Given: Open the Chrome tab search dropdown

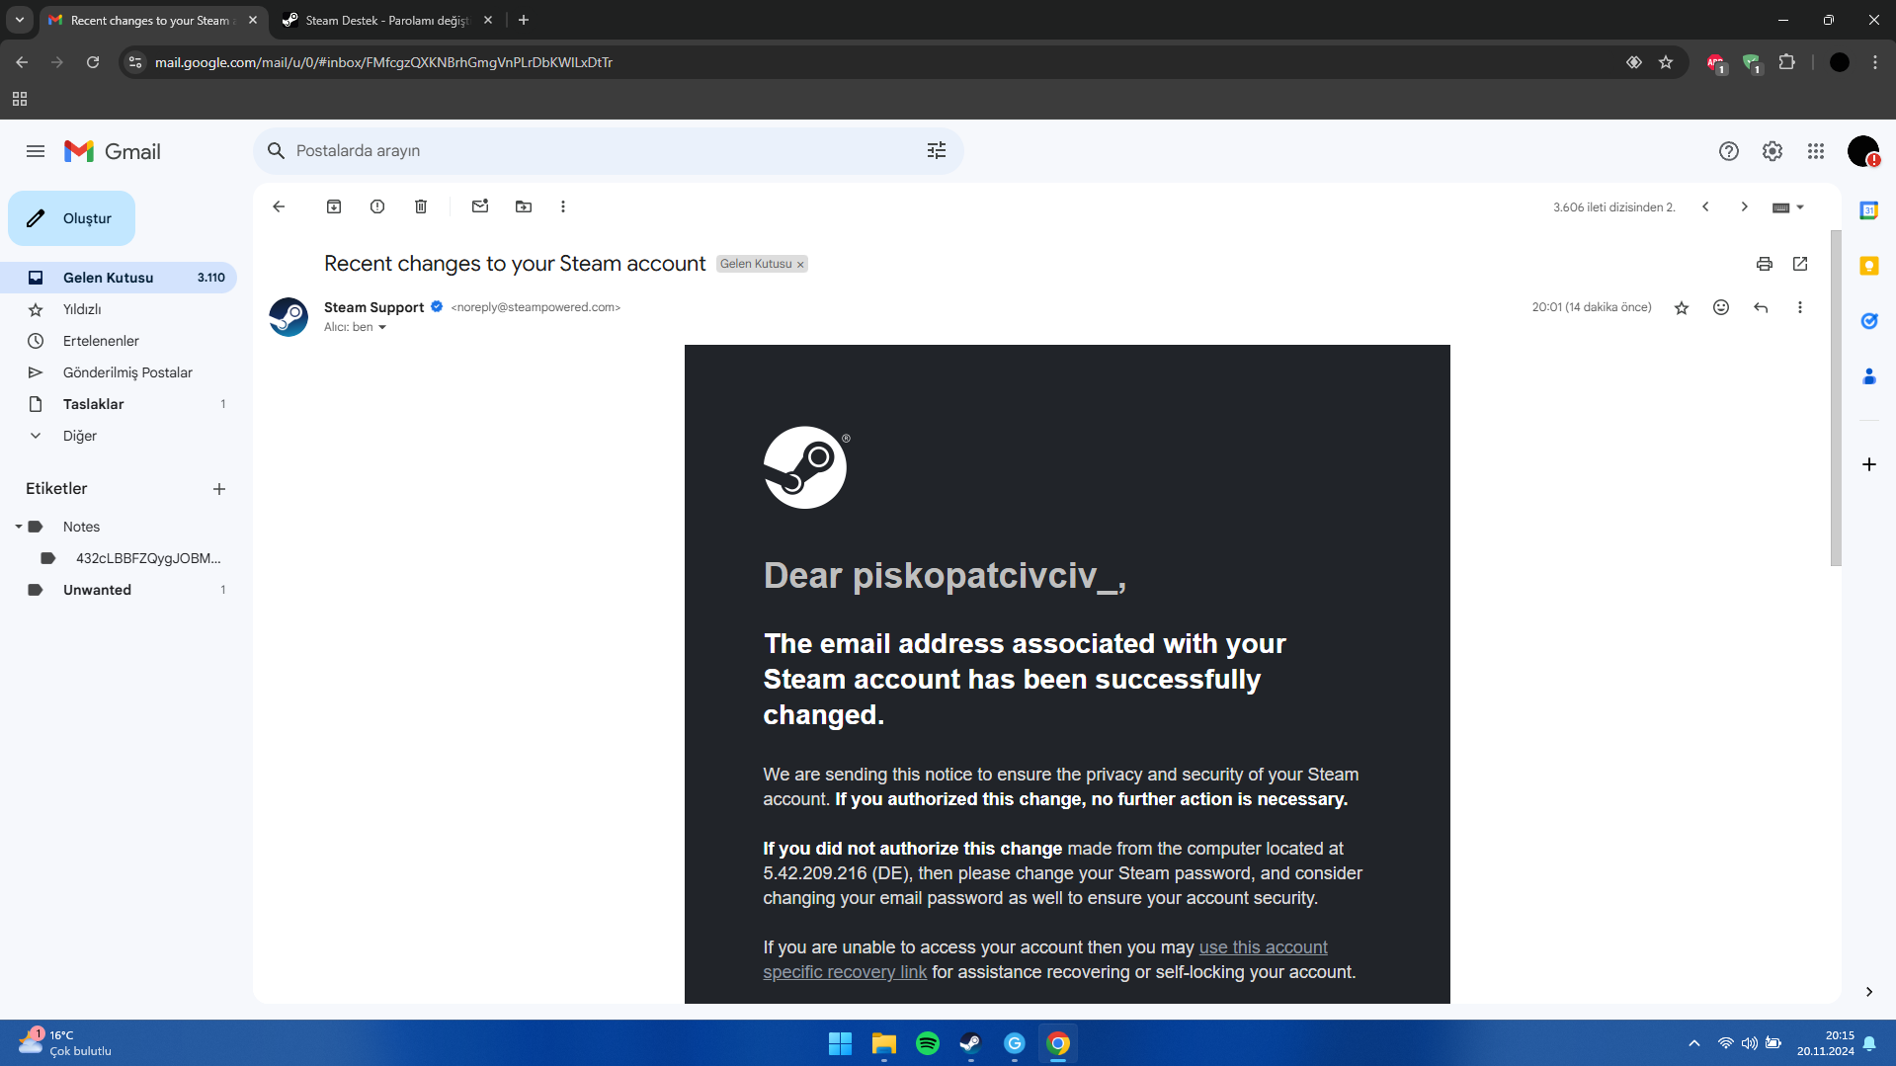Looking at the screenshot, I should (x=20, y=20).
